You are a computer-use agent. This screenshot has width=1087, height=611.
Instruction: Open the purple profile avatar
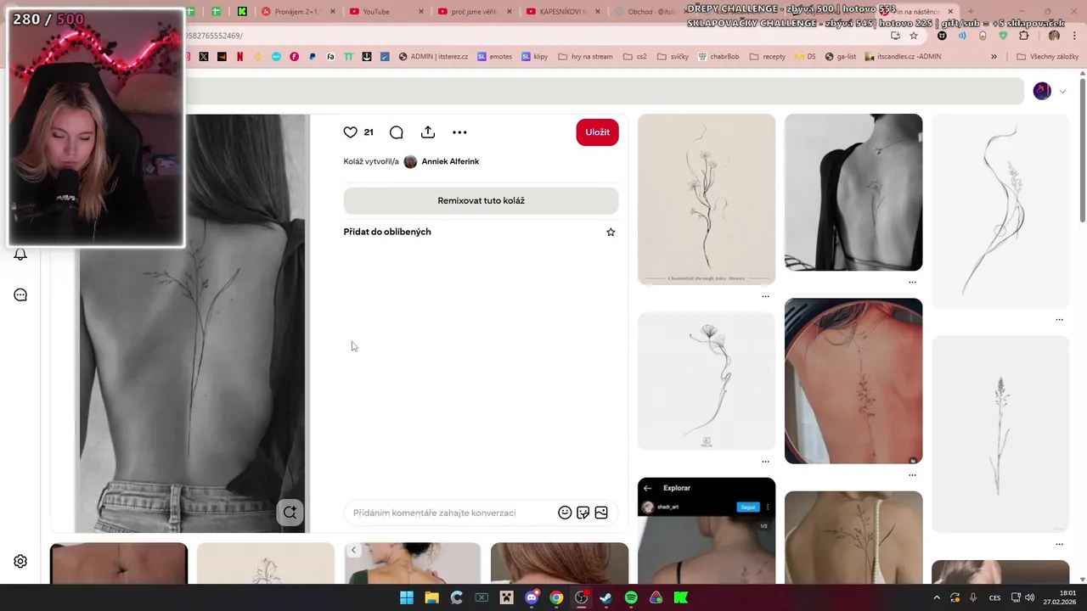1042,91
